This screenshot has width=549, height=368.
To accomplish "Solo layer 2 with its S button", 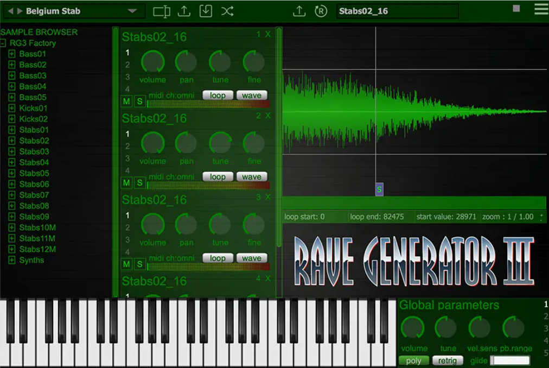I will pos(139,182).
